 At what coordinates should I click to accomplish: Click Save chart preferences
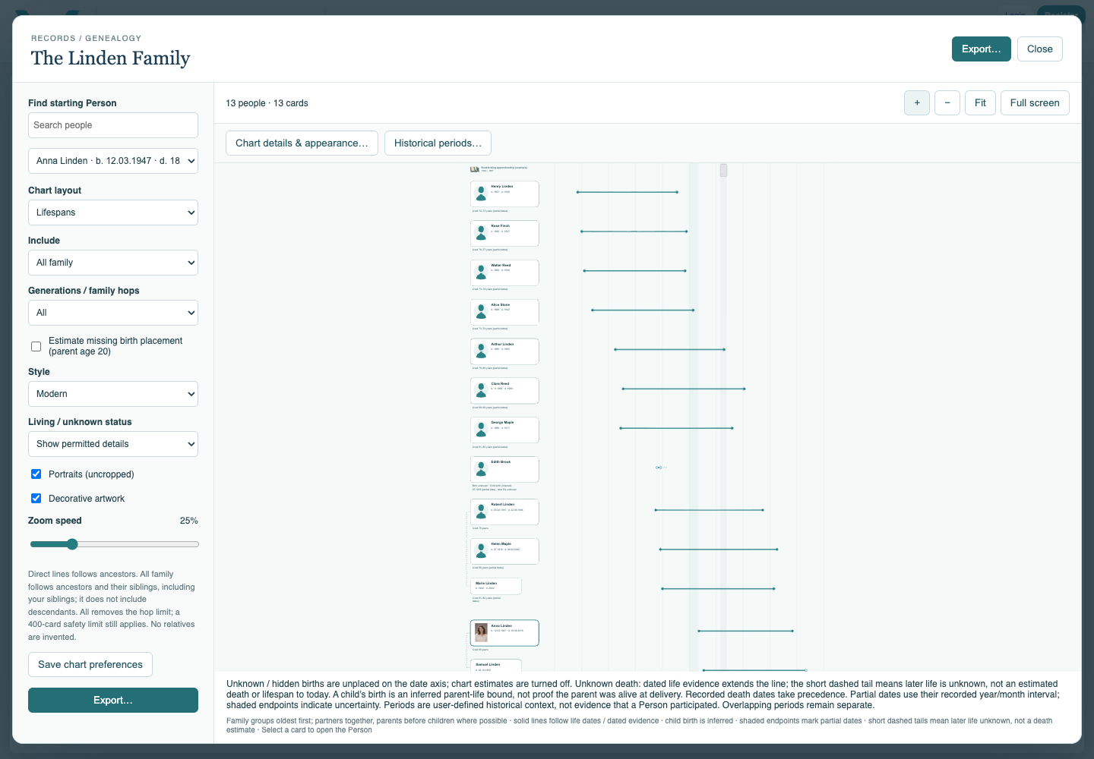click(90, 664)
